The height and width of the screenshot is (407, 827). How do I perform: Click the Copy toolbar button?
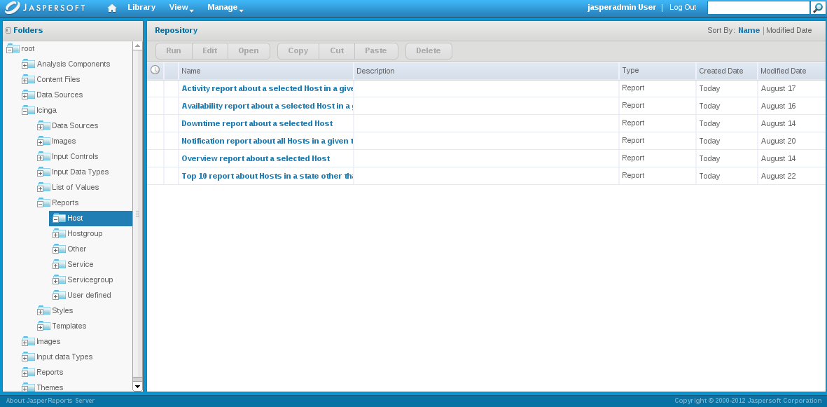(297, 50)
